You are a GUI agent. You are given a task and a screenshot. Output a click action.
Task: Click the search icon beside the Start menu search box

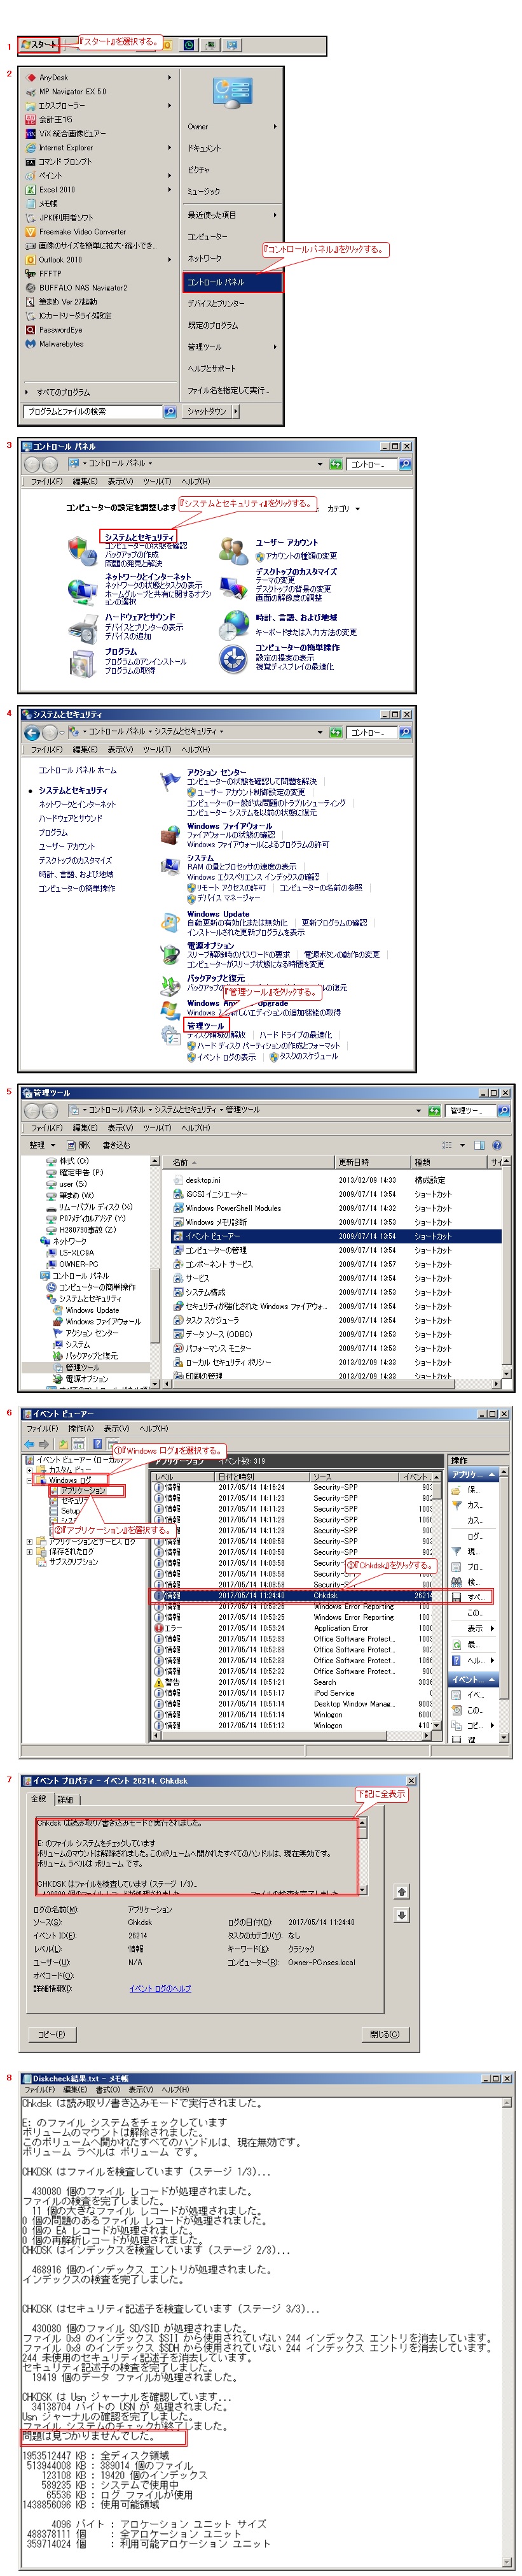click(x=170, y=411)
